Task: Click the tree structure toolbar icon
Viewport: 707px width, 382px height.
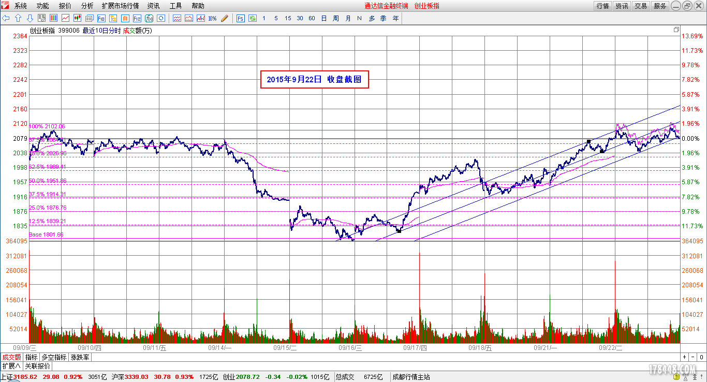Action: click(x=113, y=18)
